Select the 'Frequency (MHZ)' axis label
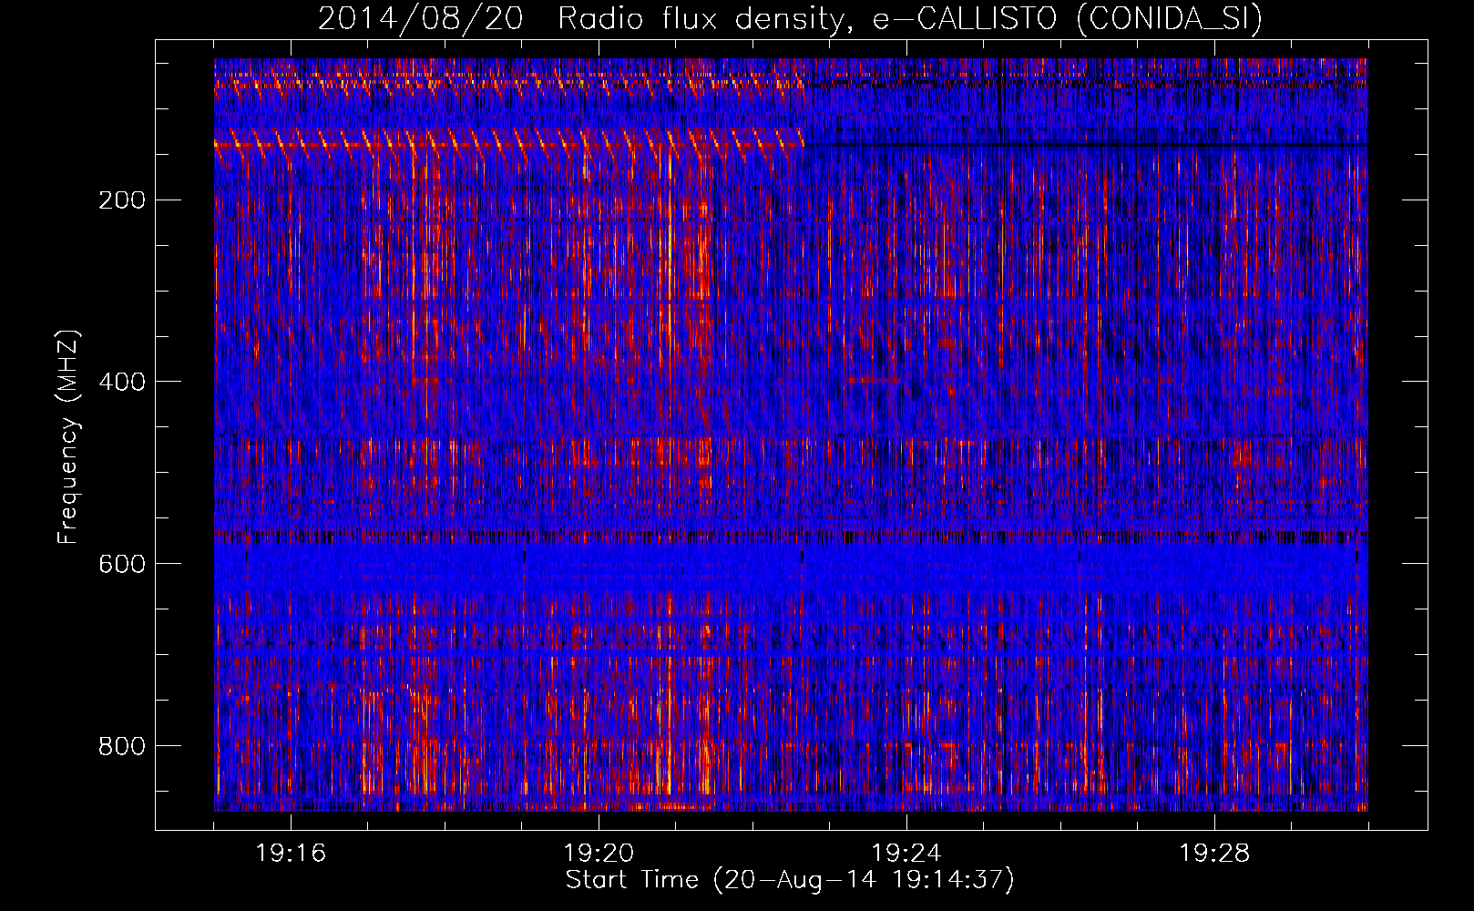Image resolution: width=1474 pixels, height=911 pixels. (68, 437)
